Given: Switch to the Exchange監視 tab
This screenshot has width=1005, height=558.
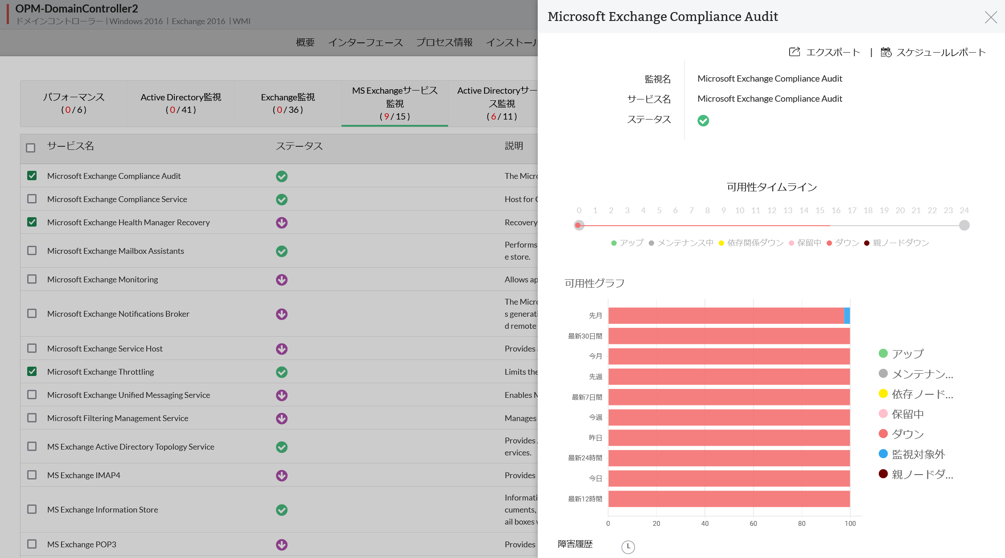Looking at the screenshot, I should point(288,103).
